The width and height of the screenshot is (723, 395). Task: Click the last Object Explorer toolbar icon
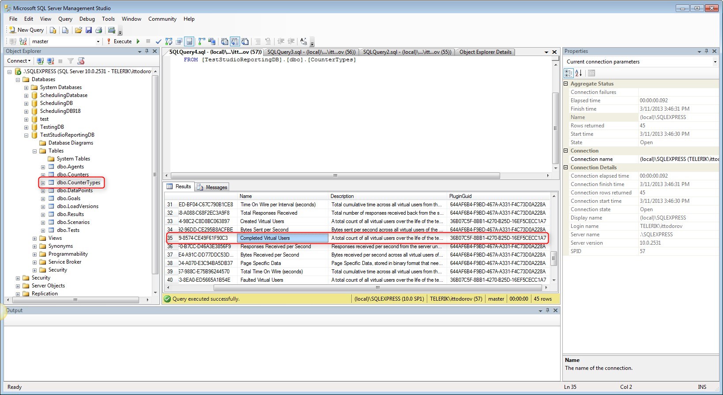pos(81,61)
